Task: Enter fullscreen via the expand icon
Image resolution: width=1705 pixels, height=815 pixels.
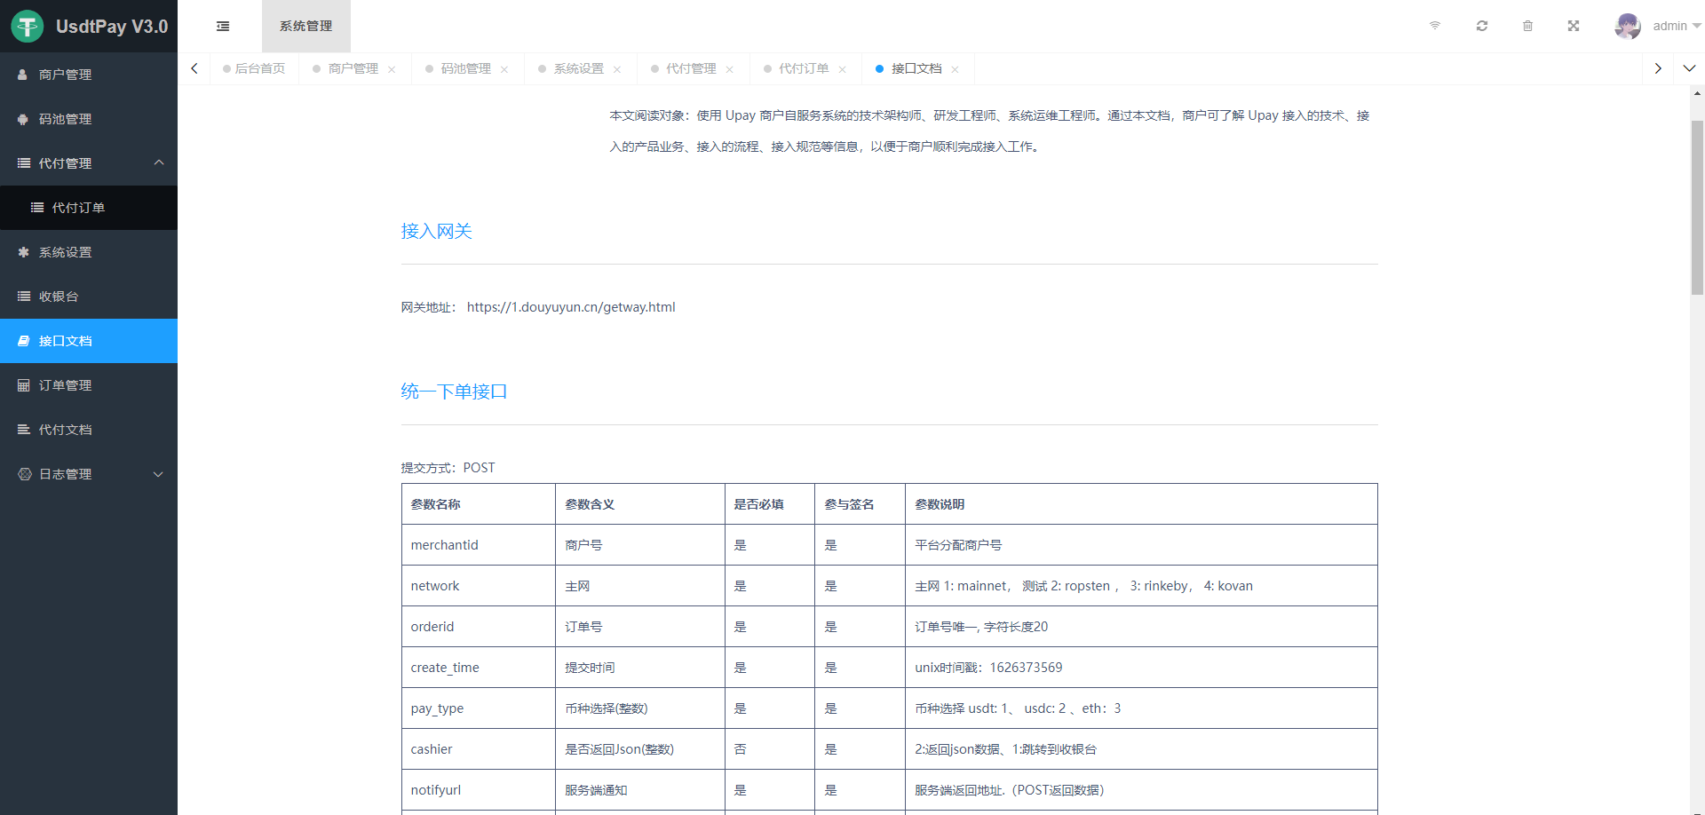Action: tap(1574, 26)
